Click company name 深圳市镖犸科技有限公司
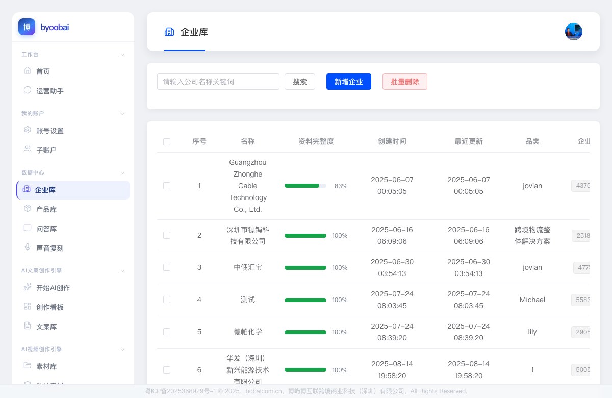The height and width of the screenshot is (398, 612). [x=248, y=235]
